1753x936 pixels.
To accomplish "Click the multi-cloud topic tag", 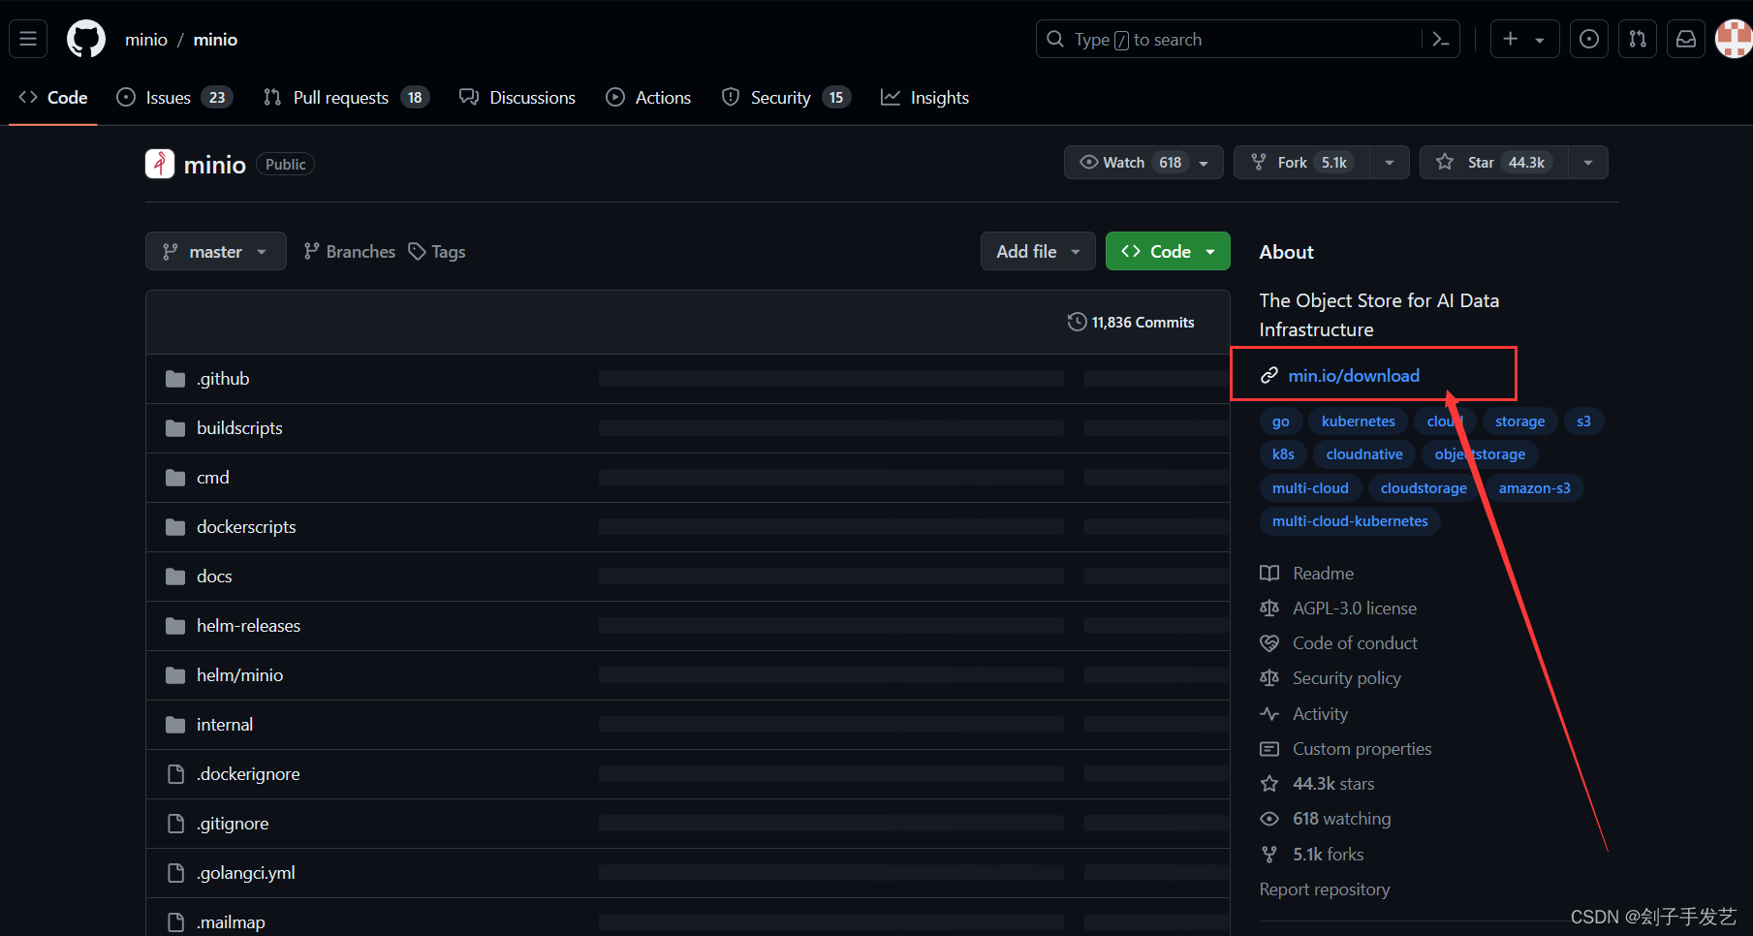I will tap(1310, 487).
